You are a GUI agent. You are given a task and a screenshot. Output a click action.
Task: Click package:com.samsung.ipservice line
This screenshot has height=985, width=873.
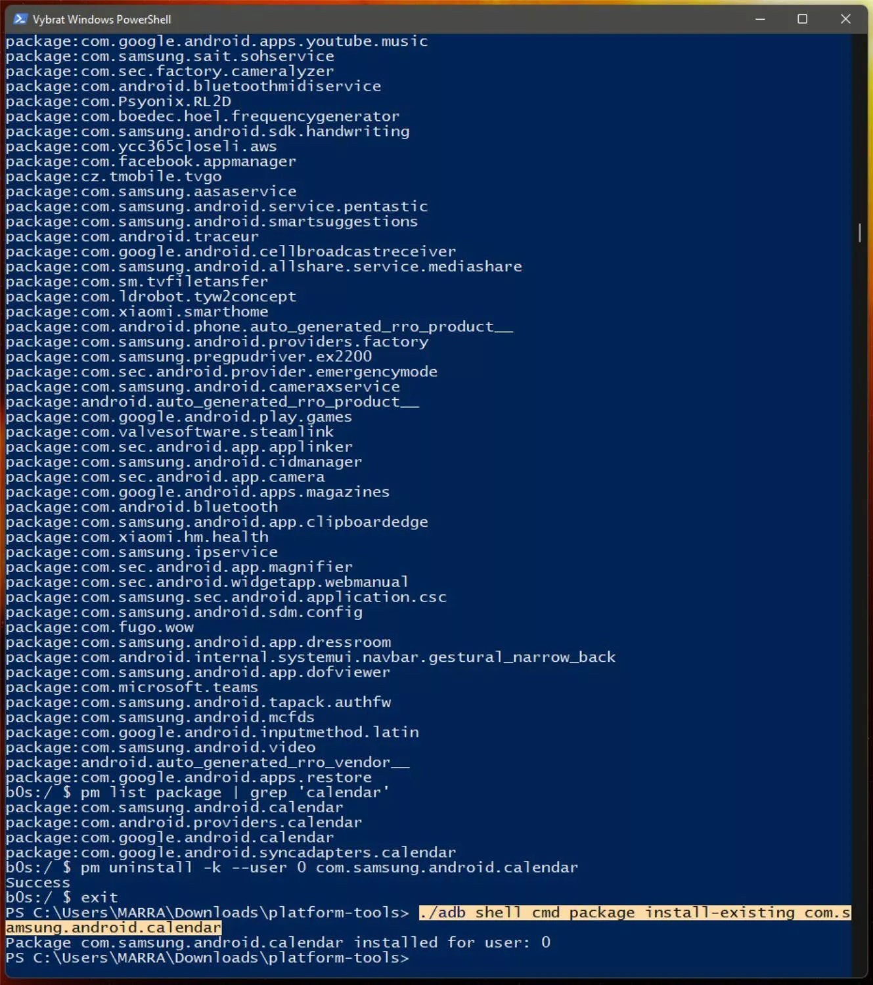(142, 554)
